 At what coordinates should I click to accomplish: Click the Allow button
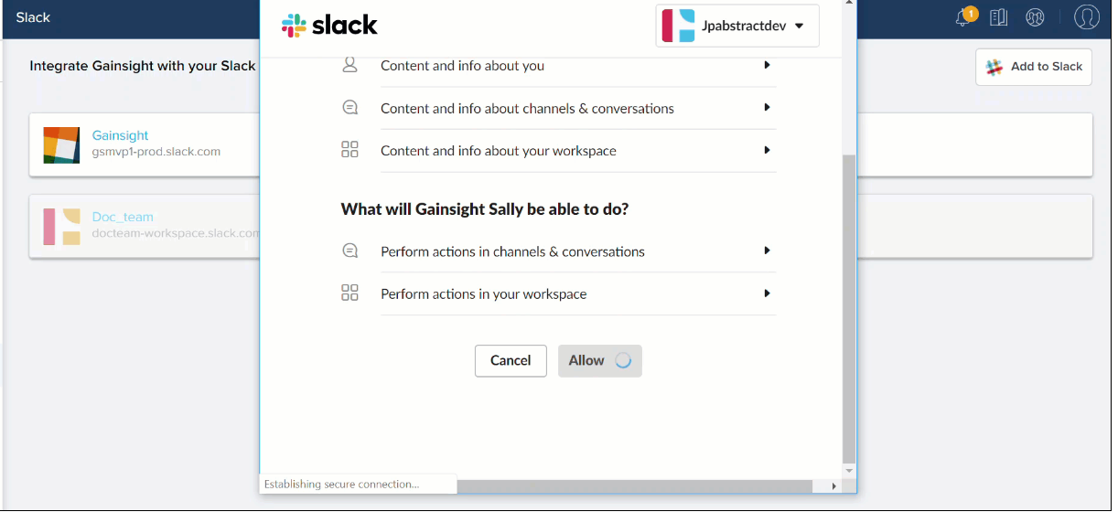(x=600, y=360)
